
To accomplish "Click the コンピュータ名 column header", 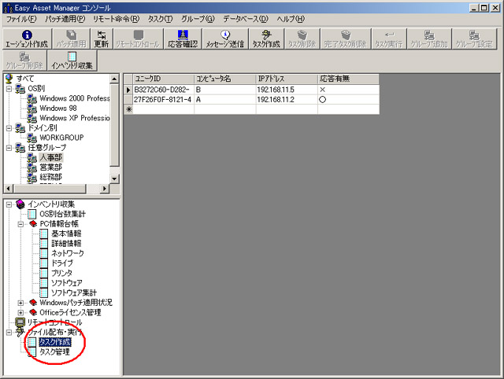I will click(x=225, y=79).
